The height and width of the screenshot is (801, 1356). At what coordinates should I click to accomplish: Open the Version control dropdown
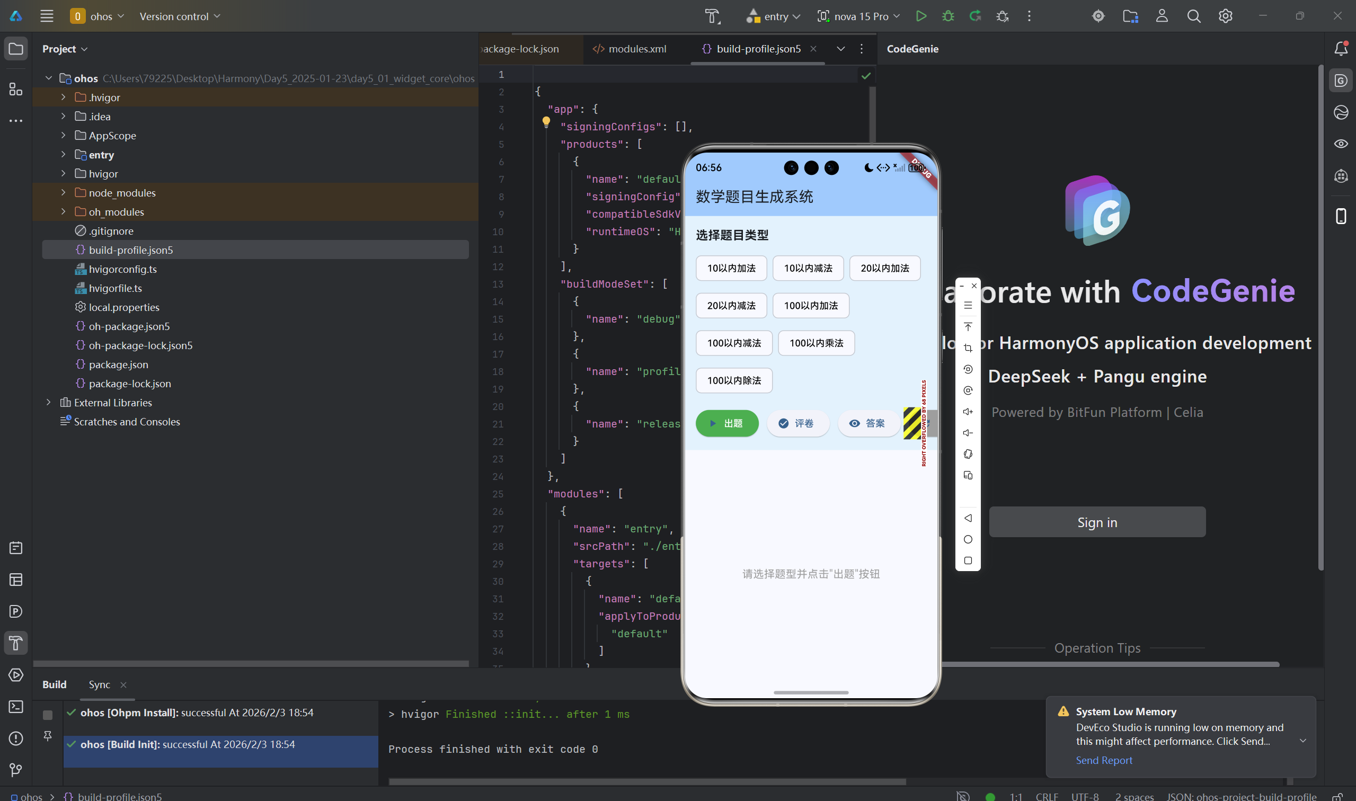(180, 16)
